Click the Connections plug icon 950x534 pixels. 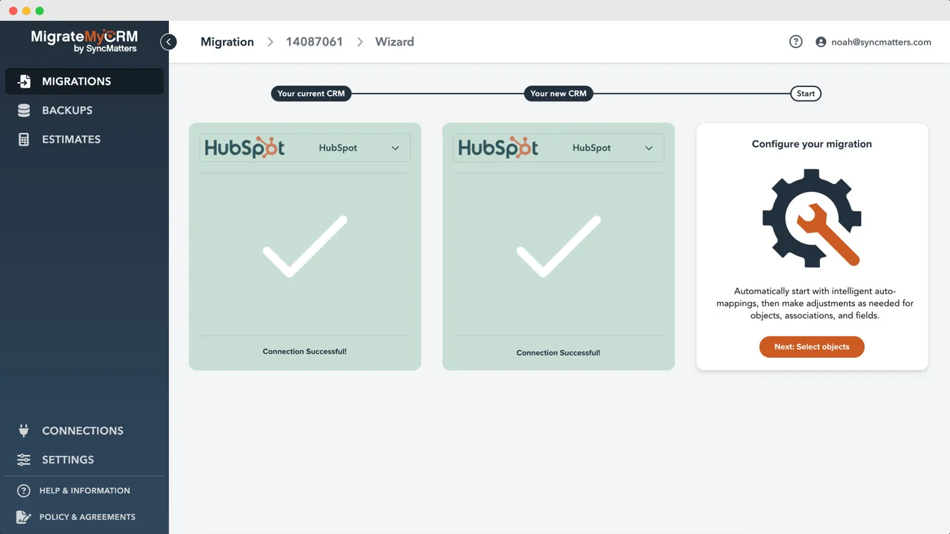pos(24,430)
